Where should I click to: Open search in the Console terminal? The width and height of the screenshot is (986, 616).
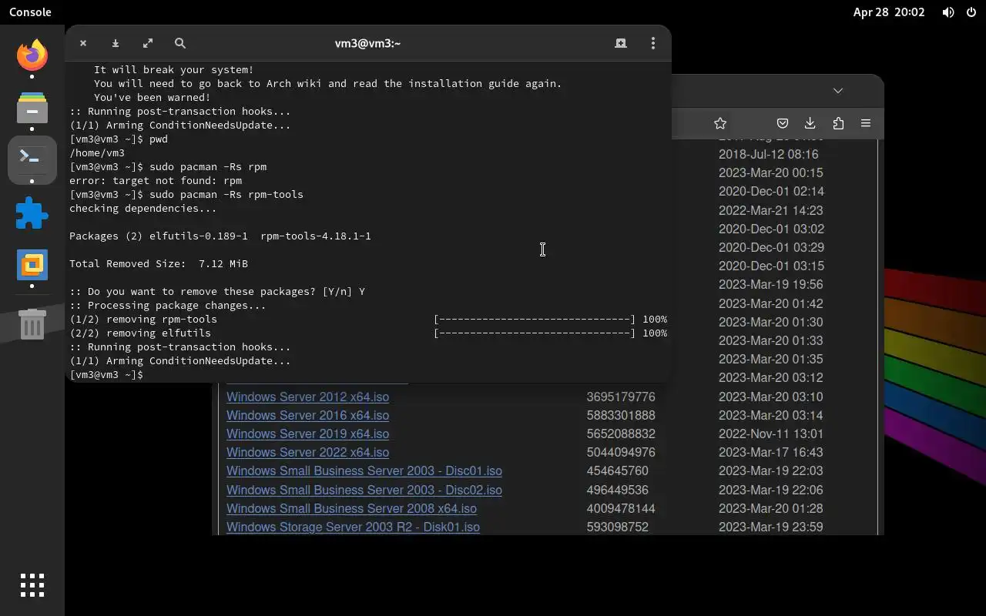[180, 43]
